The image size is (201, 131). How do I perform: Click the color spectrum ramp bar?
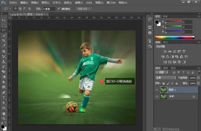[x=174, y=37]
